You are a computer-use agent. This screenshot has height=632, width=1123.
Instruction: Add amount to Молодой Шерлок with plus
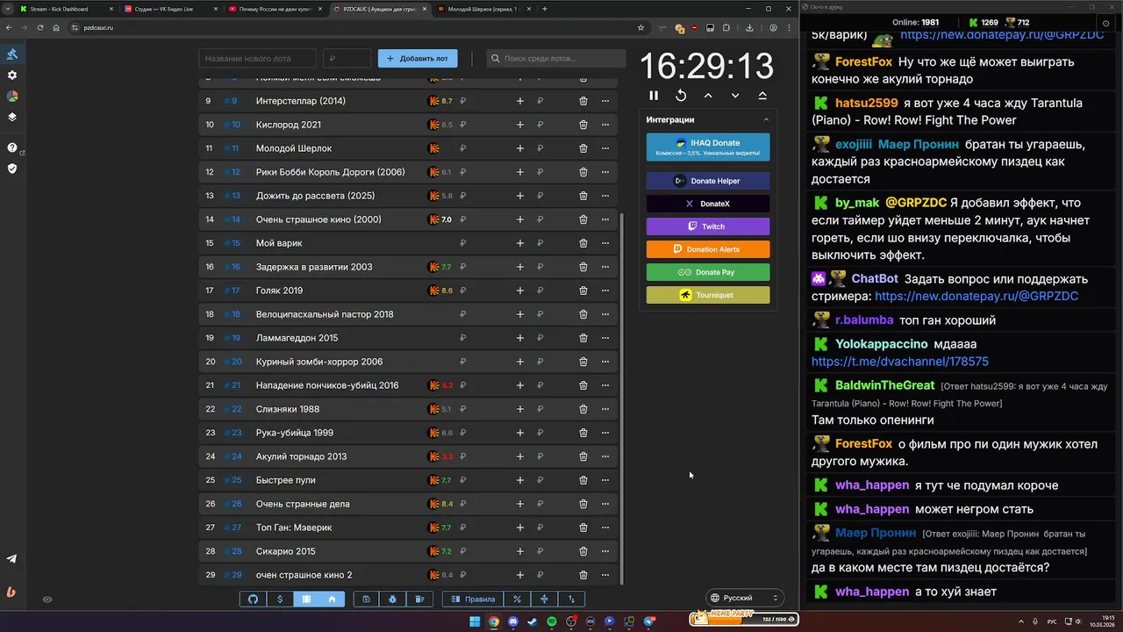(x=520, y=148)
